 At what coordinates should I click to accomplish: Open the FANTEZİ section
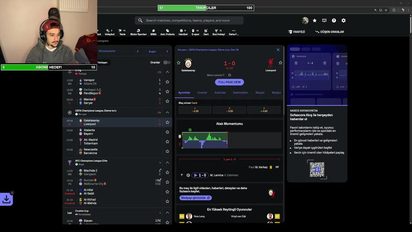(296, 32)
